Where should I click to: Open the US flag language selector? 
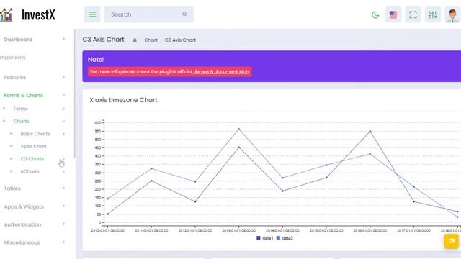tap(393, 14)
